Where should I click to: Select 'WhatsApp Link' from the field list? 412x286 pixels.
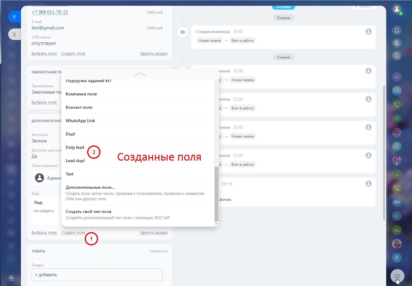[80, 121]
